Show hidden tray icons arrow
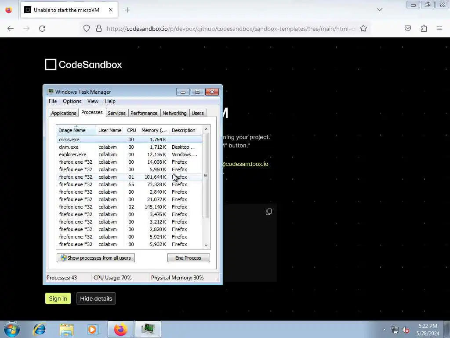The image size is (450, 338). tap(384, 330)
